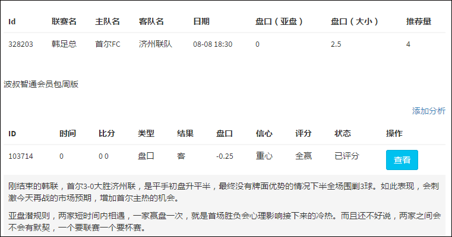The image size is (452, 237).
Task: Click the 重心 confidence cell
Action: pos(264,156)
